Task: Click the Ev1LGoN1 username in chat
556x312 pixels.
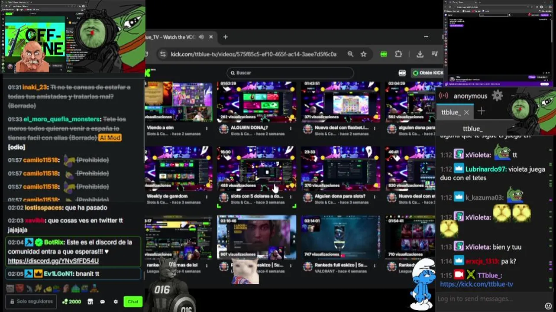Action: click(x=59, y=274)
